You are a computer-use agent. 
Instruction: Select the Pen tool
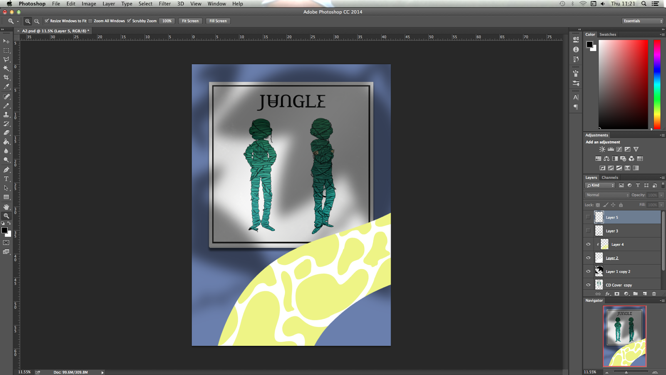tap(6, 170)
